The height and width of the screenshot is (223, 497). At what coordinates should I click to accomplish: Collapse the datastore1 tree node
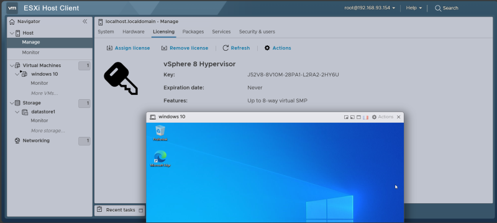tap(17, 112)
